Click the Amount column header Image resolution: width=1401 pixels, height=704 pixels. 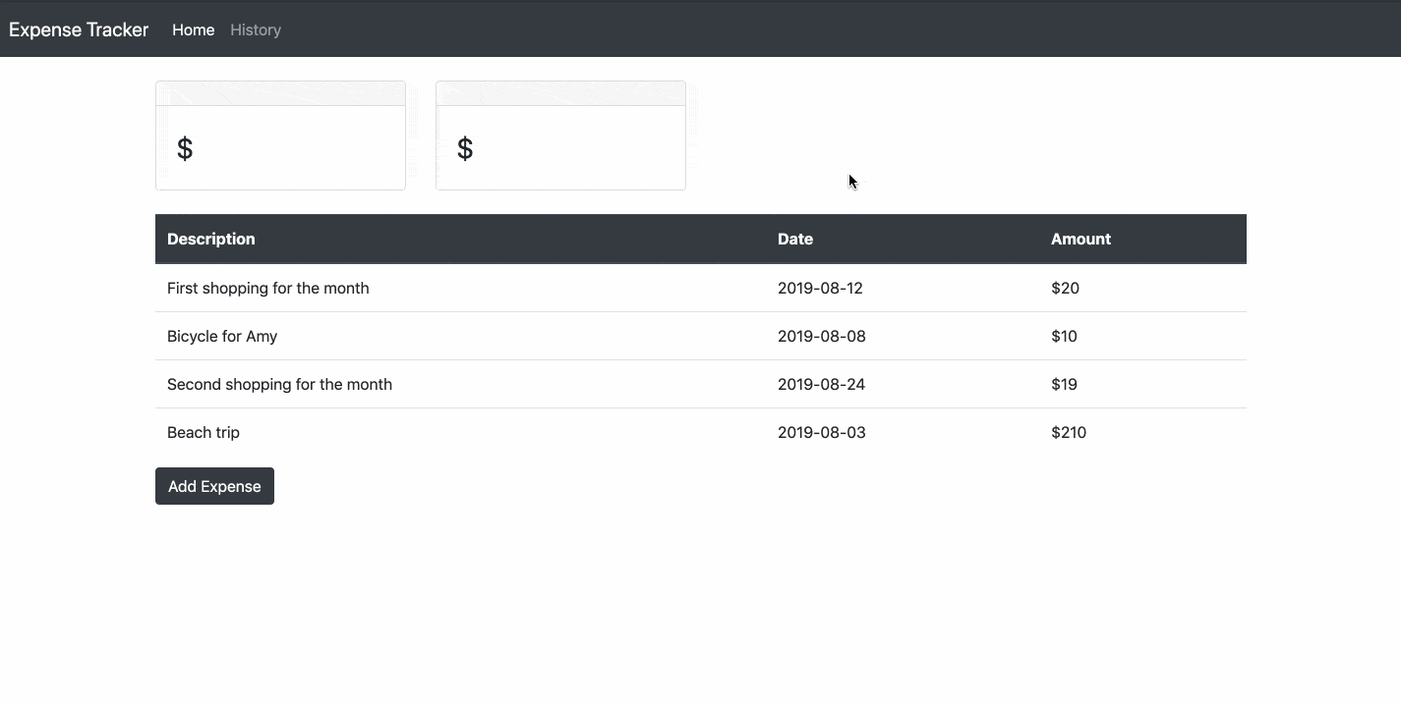tap(1080, 239)
